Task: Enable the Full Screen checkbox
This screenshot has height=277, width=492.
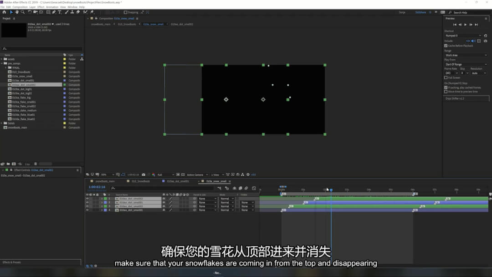Action: [x=446, y=78]
